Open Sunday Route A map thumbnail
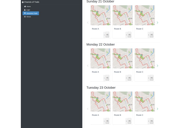Viewport: 181px width, 128px height. coord(101,15)
